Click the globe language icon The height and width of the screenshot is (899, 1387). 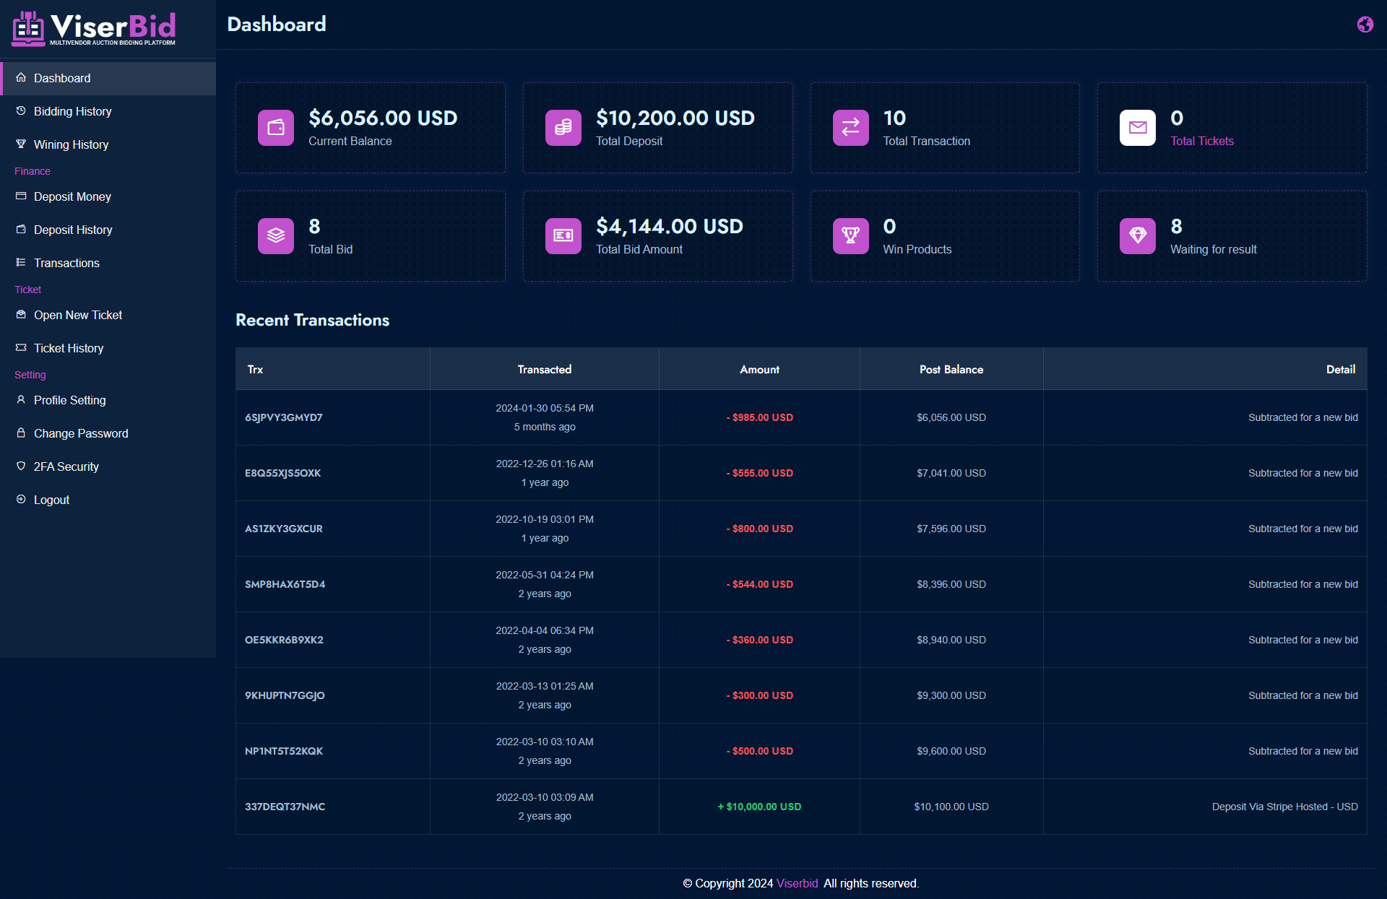1365,25
